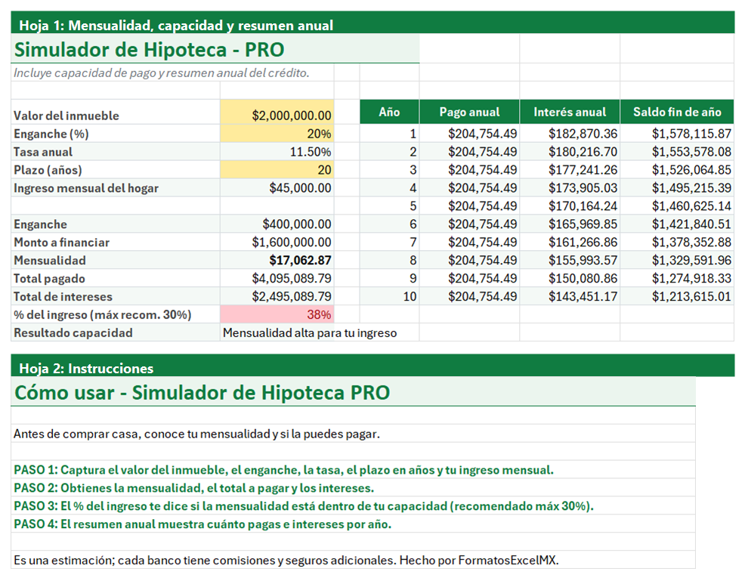Select 'Antes de comprar casa' line
The width and height of the screenshot is (745, 581).
196,434
